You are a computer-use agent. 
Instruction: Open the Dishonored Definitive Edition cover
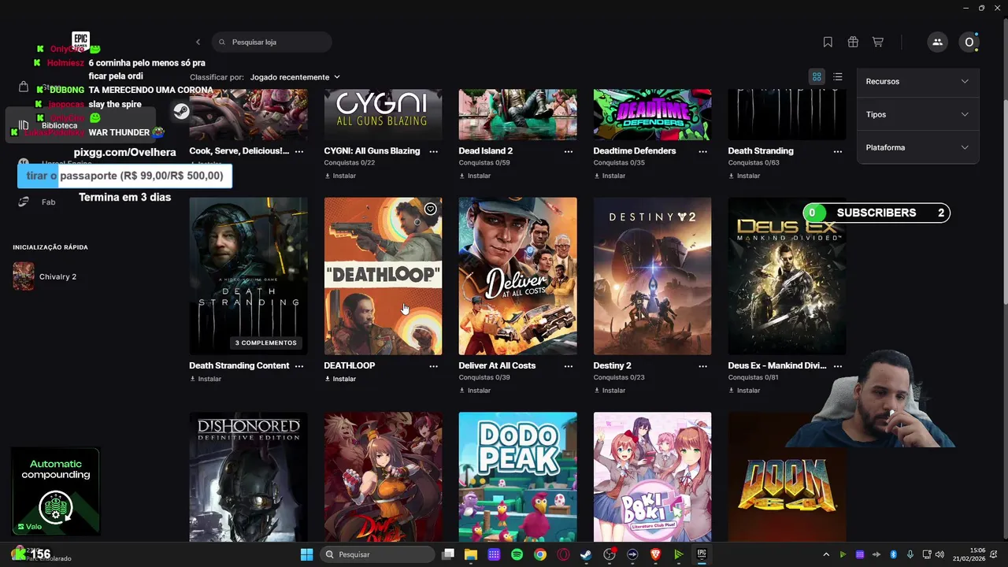point(248,476)
